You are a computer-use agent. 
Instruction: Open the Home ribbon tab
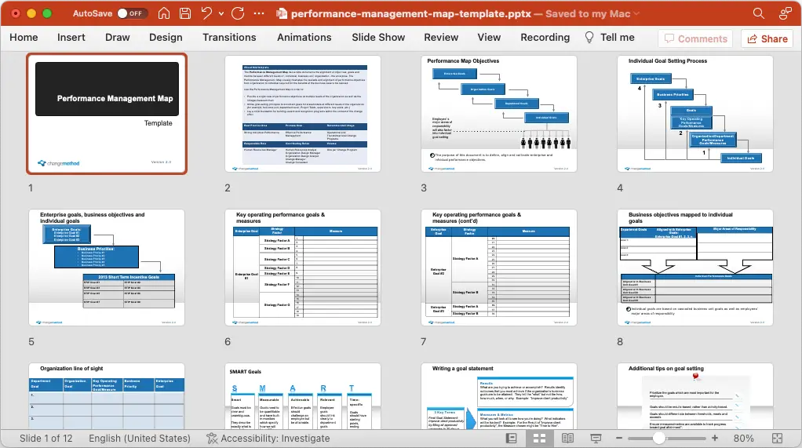pyautogui.click(x=24, y=38)
